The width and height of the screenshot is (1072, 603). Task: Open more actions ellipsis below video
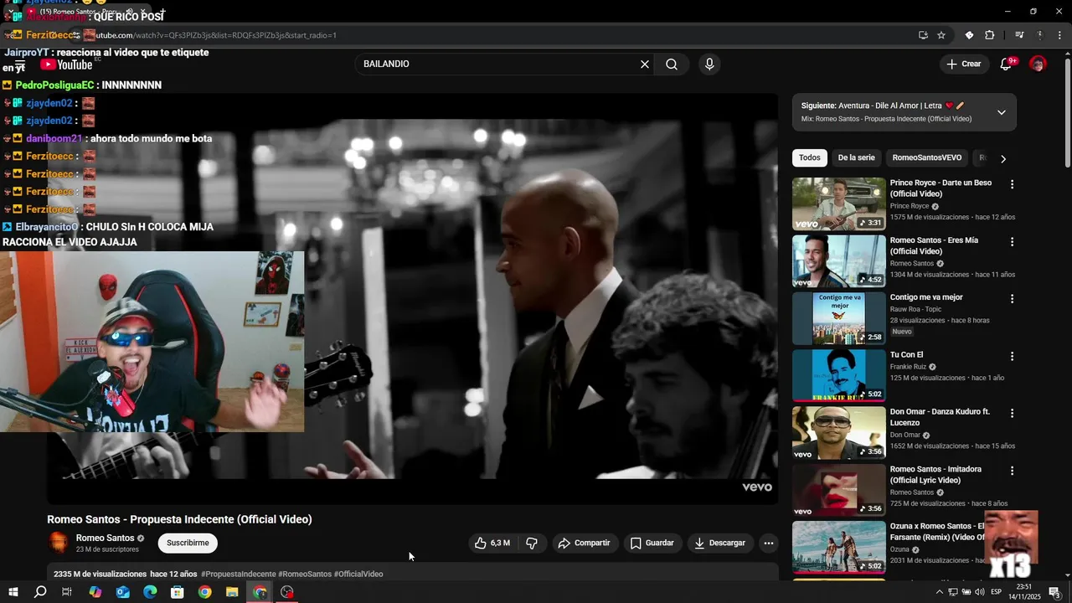[x=769, y=543]
